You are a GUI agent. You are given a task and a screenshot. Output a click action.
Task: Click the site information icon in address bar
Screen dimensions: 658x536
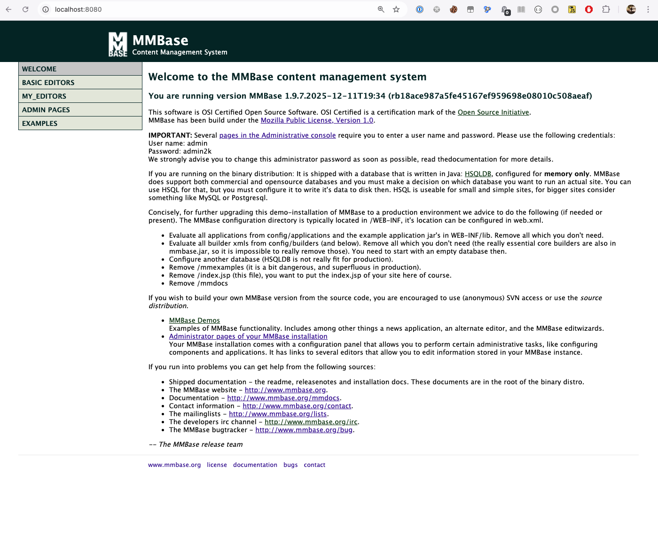(x=45, y=9)
